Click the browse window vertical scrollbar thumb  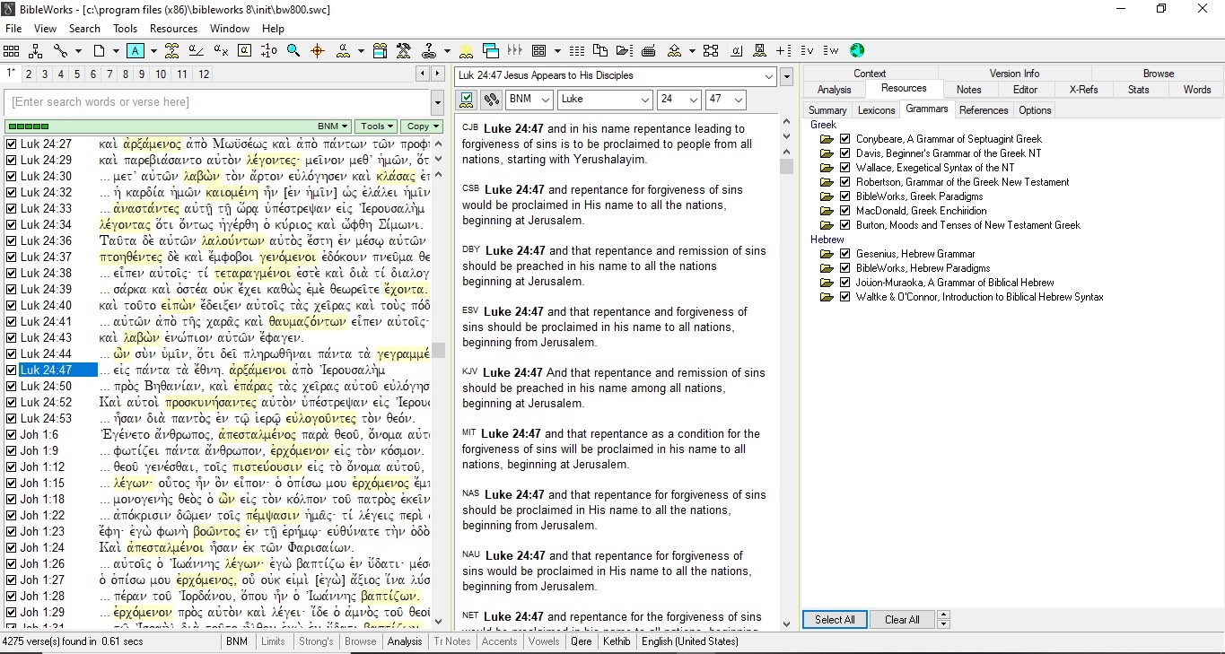tap(786, 166)
